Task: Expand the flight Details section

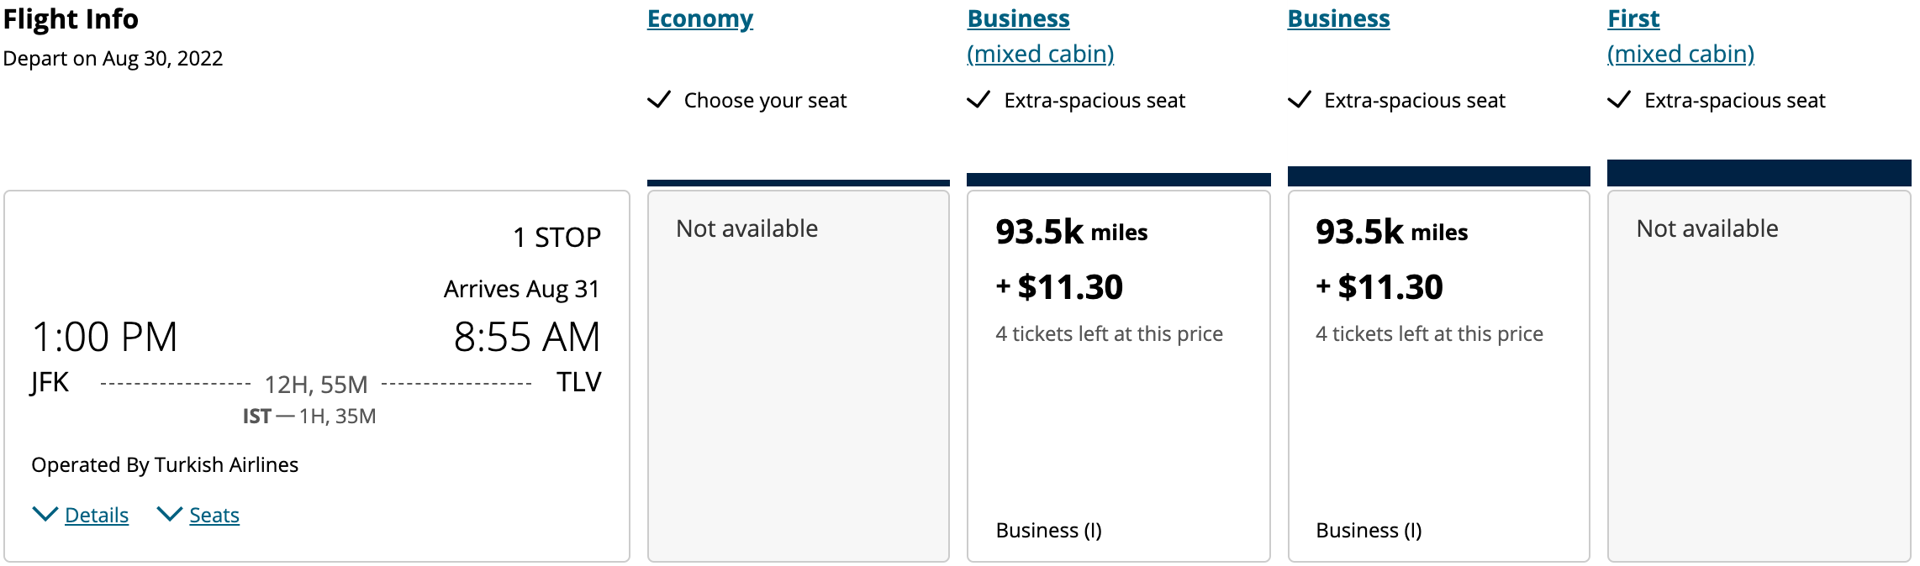Action: (x=97, y=515)
